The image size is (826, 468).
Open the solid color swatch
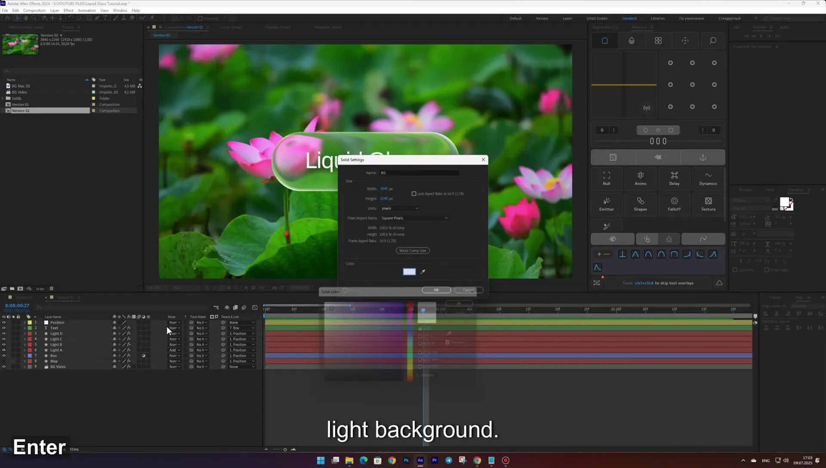409,272
